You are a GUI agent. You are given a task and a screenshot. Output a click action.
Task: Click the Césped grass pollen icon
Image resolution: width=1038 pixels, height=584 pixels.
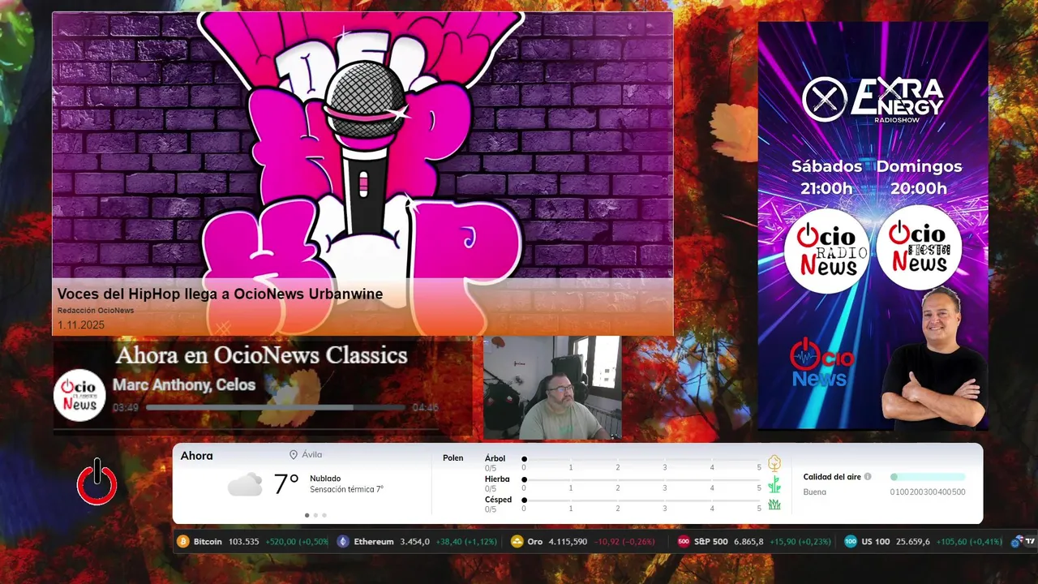(774, 505)
